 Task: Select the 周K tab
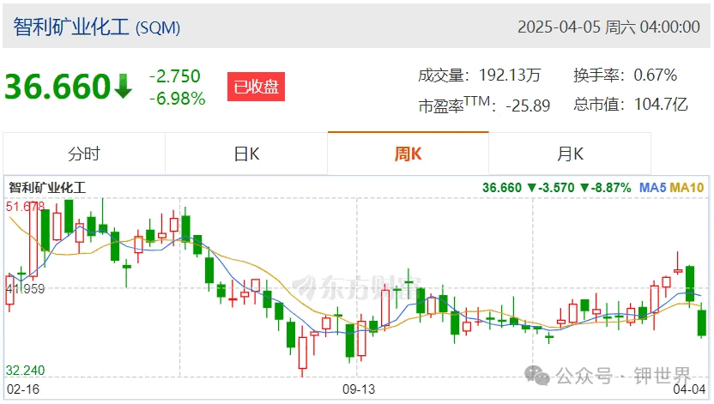pos(408,154)
